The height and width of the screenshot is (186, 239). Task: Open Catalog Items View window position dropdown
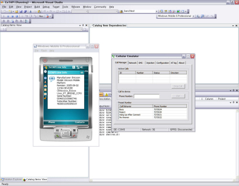80,25
